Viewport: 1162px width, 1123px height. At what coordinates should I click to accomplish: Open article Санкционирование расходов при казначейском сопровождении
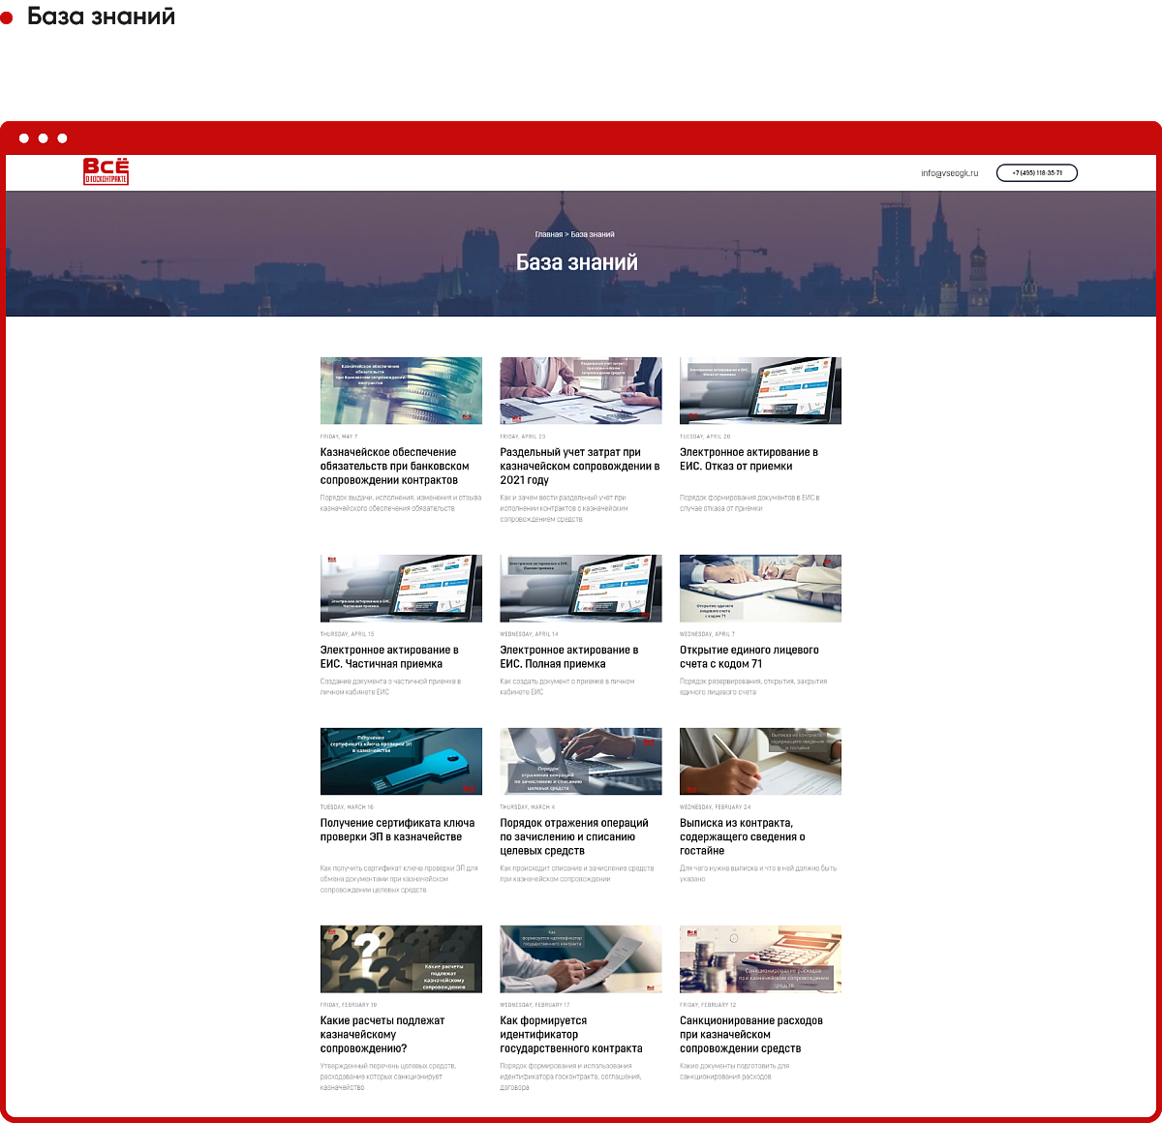(750, 1034)
